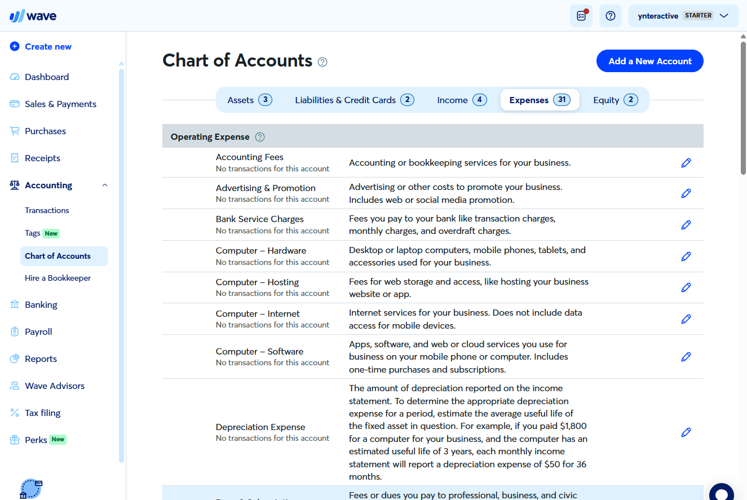This screenshot has height=500, width=747.
Task: Open the Payroll section
Action: [38, 332]
